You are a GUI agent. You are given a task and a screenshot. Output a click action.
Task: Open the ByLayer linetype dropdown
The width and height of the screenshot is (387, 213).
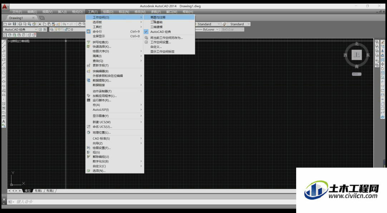(217, 29)
